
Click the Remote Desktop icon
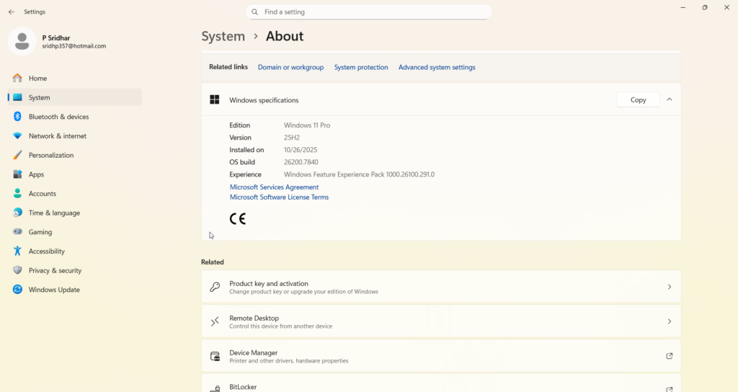click(215, 321)
